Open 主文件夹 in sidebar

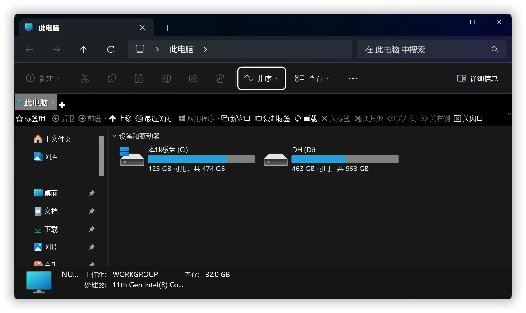(x=52, y=139)
